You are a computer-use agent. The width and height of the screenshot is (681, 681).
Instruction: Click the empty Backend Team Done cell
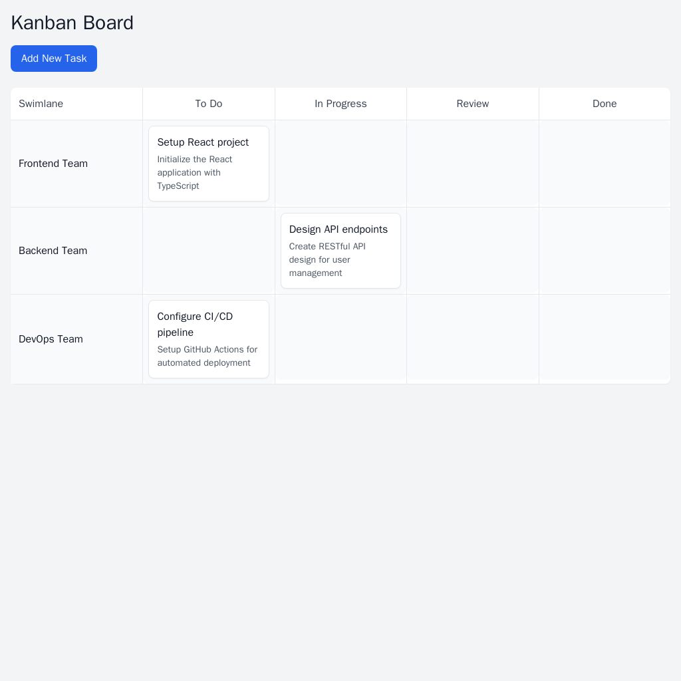[605, 251]
